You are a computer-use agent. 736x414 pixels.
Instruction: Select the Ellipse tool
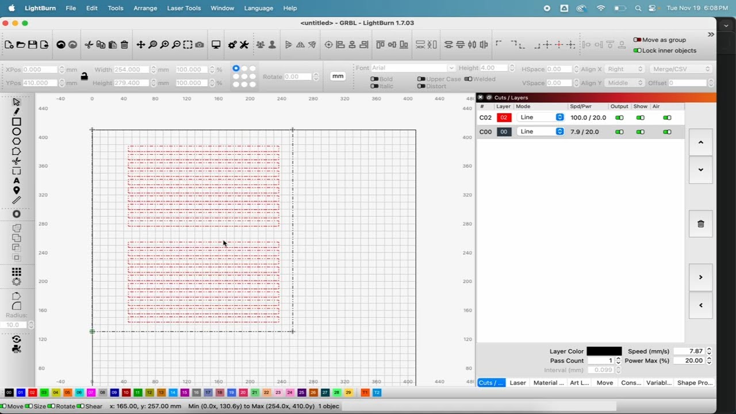click(x=17, y=132)
